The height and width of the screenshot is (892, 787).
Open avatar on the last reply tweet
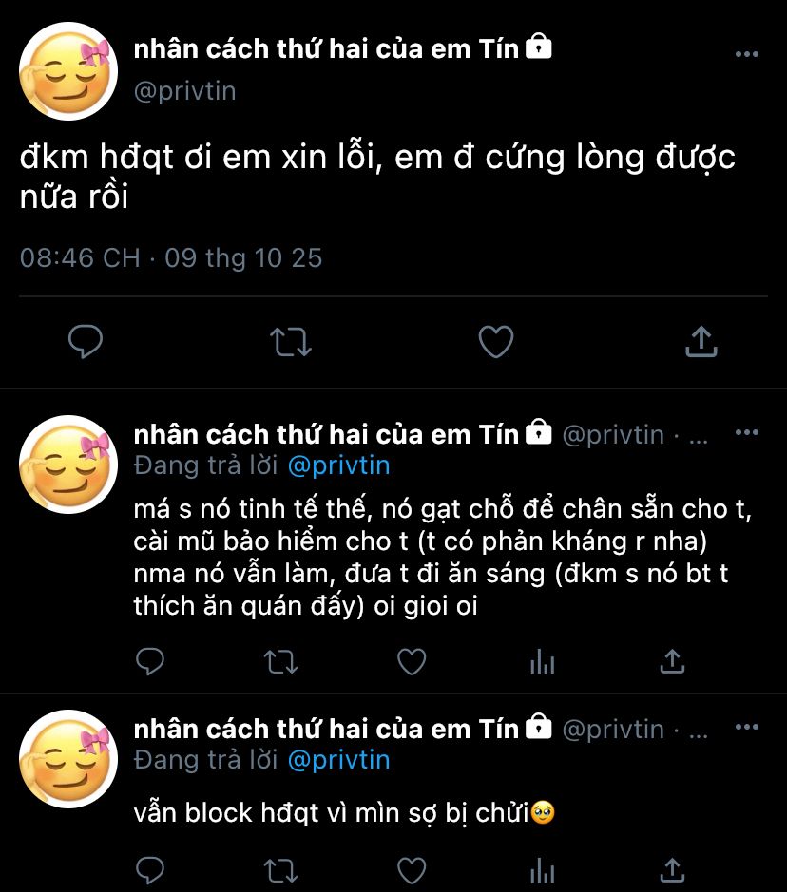68,759
